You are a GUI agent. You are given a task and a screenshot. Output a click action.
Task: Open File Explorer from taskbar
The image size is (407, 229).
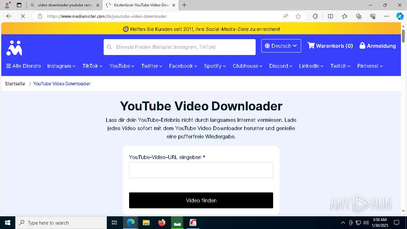pos(146,223)
